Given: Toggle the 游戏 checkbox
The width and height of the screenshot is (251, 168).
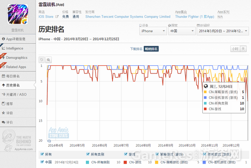Looking at the screenshot, I should click(x=125, y=154).
